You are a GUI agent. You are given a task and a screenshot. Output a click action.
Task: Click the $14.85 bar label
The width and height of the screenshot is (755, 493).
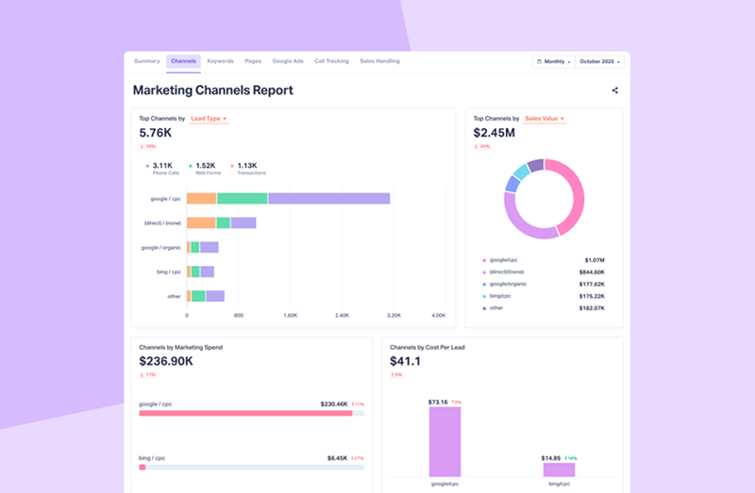click(x=551, y=458)
